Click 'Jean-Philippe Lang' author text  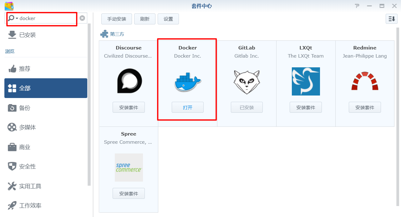click(365, 56)
